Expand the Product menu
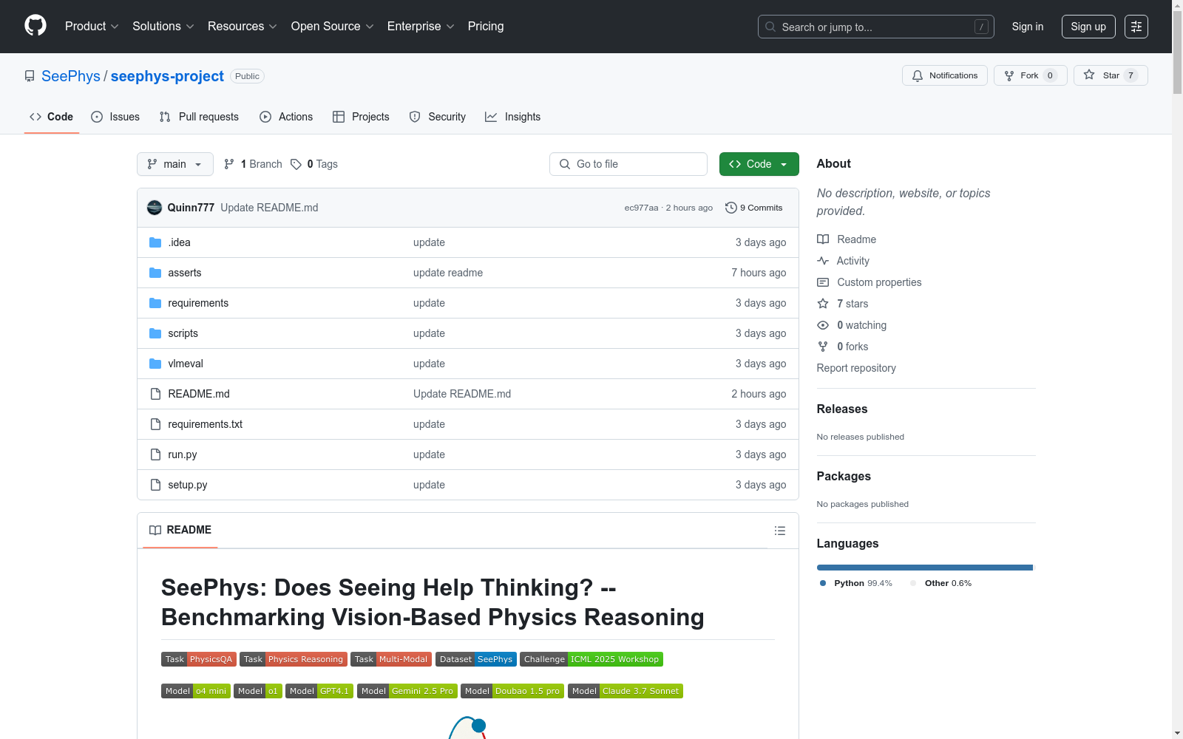This screenshot has height=739, width=1183. [x=92, y=27]
